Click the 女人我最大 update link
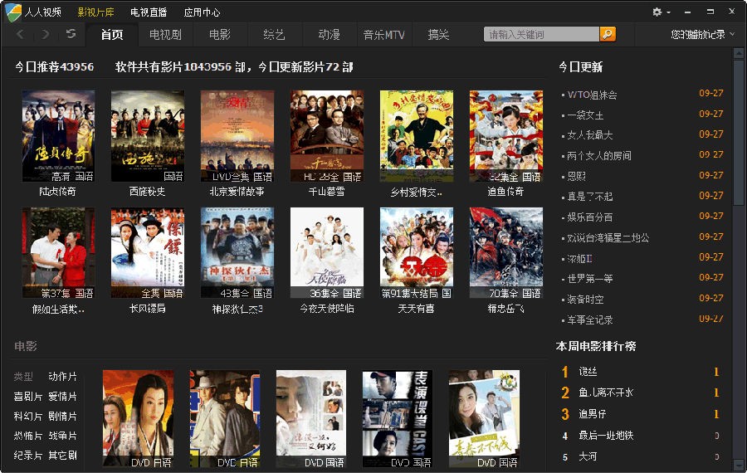Viewport: 747px width, 473px height. (x=589, y=135)
